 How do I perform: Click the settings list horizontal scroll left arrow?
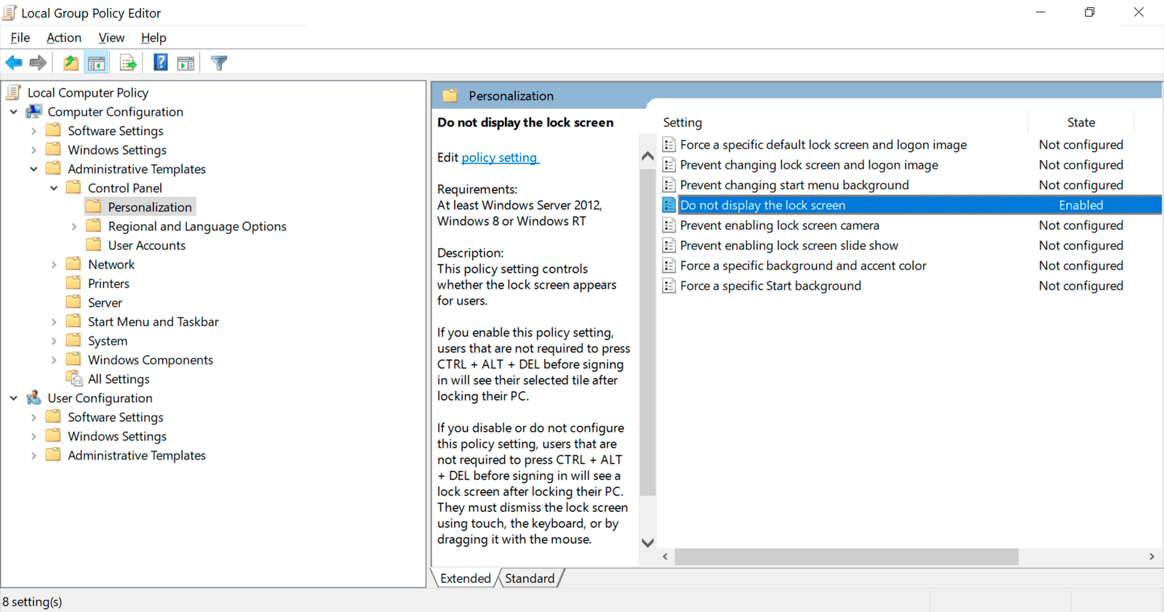tap(665, 557)
